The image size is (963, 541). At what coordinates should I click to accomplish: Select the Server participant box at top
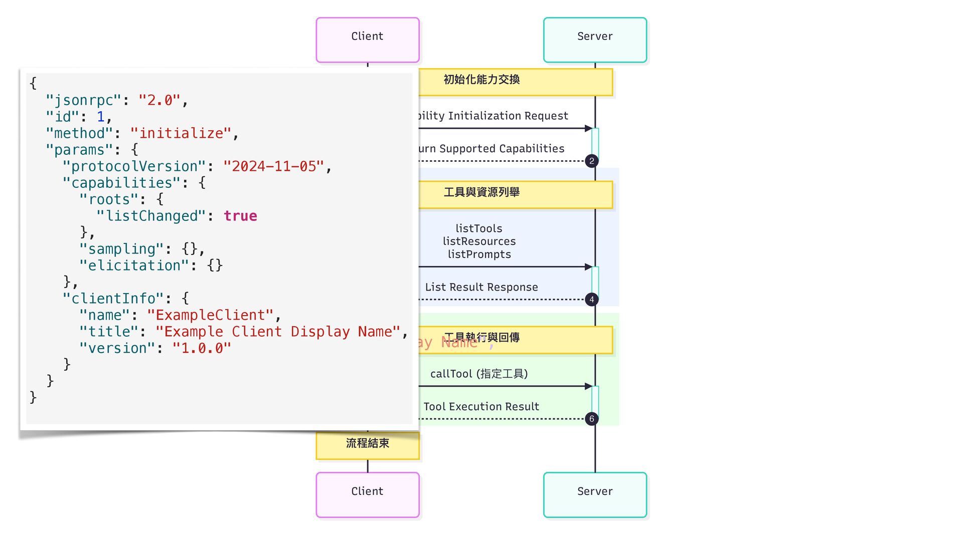point(595,40)
